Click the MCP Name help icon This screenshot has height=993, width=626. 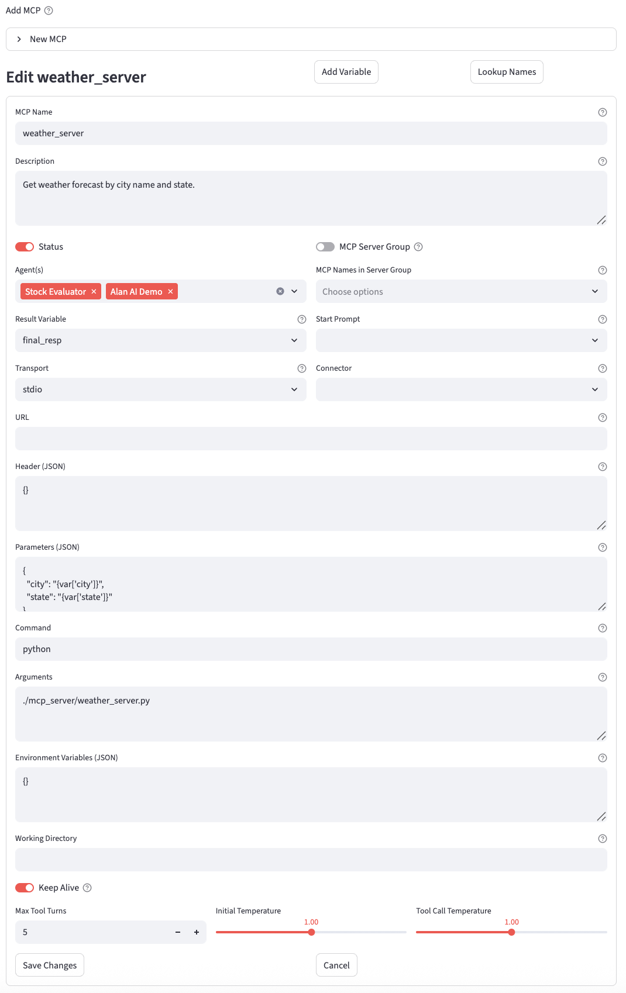click(602, 112)
